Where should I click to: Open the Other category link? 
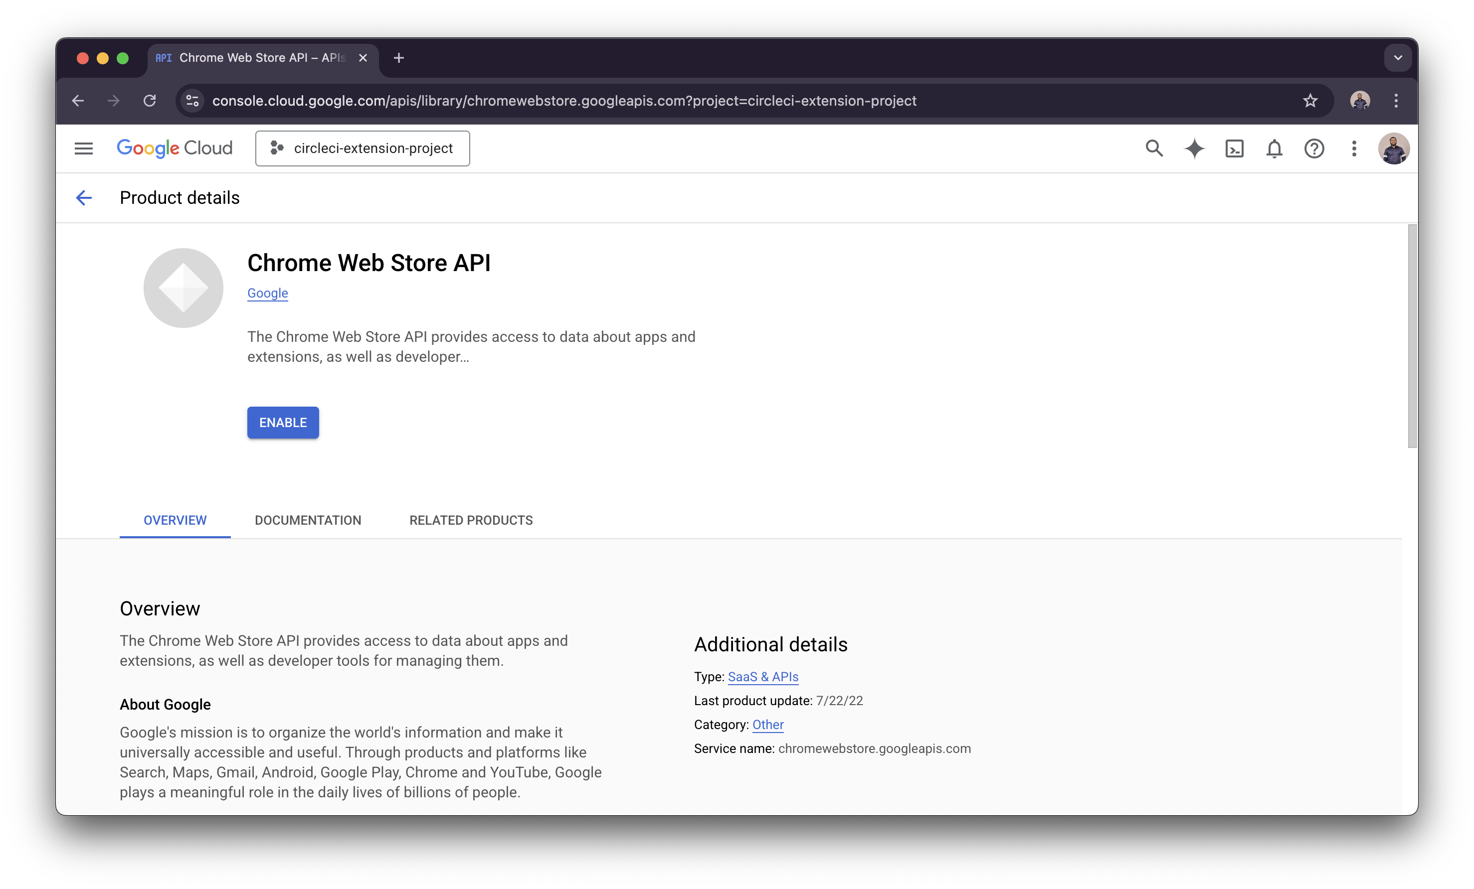click(x=768, y=725)
